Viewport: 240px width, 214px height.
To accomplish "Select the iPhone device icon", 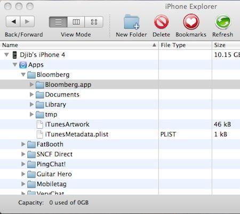I will pyautogui.click(x=14, y=55).
